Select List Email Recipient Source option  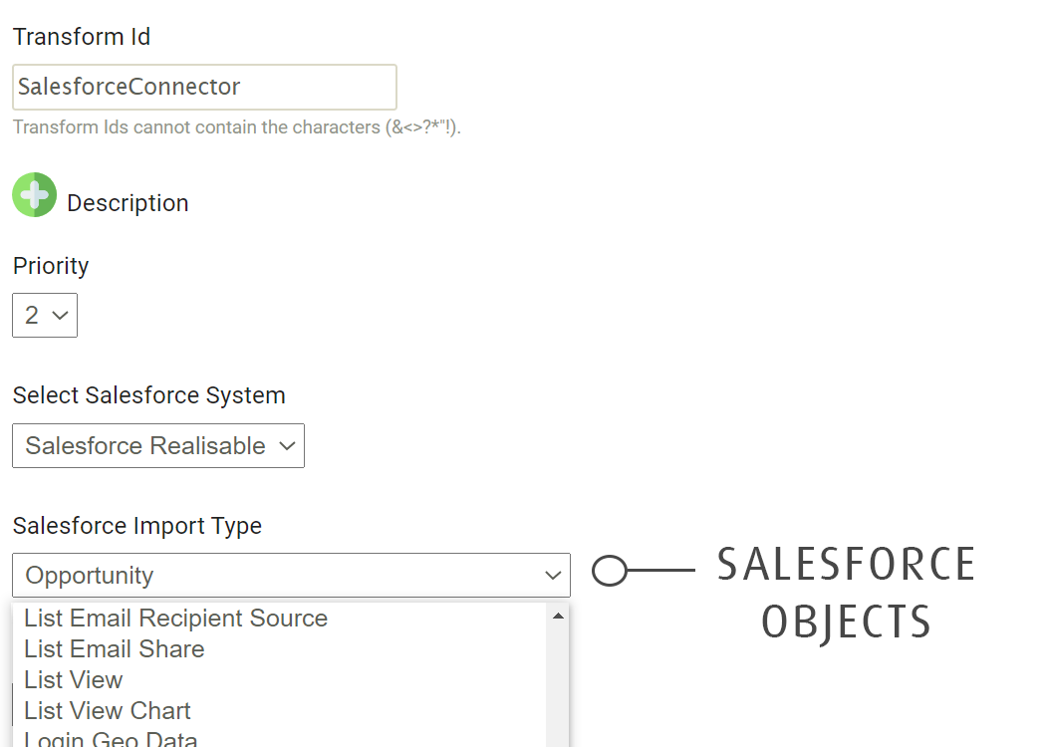point(176,619)
